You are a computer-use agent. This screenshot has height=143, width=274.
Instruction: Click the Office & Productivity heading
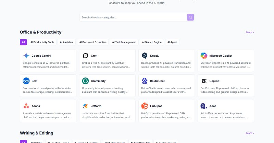coord(40,32)
